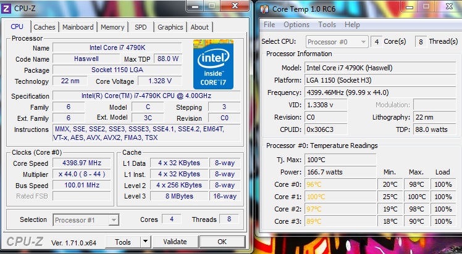Click the Lithography value 22 nm in Core Temp

(x=435, y=117)
